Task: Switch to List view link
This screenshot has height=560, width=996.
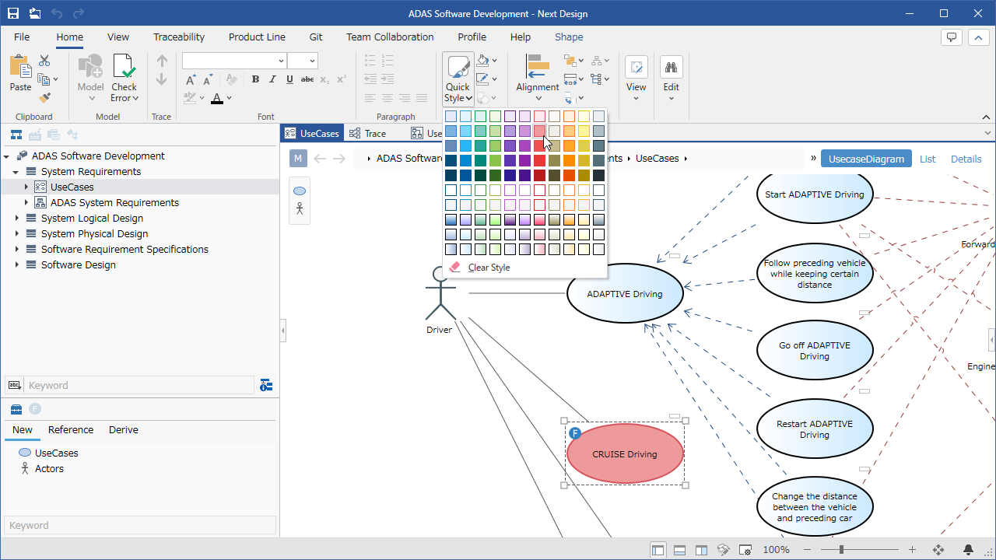Action: pos(928,159)
